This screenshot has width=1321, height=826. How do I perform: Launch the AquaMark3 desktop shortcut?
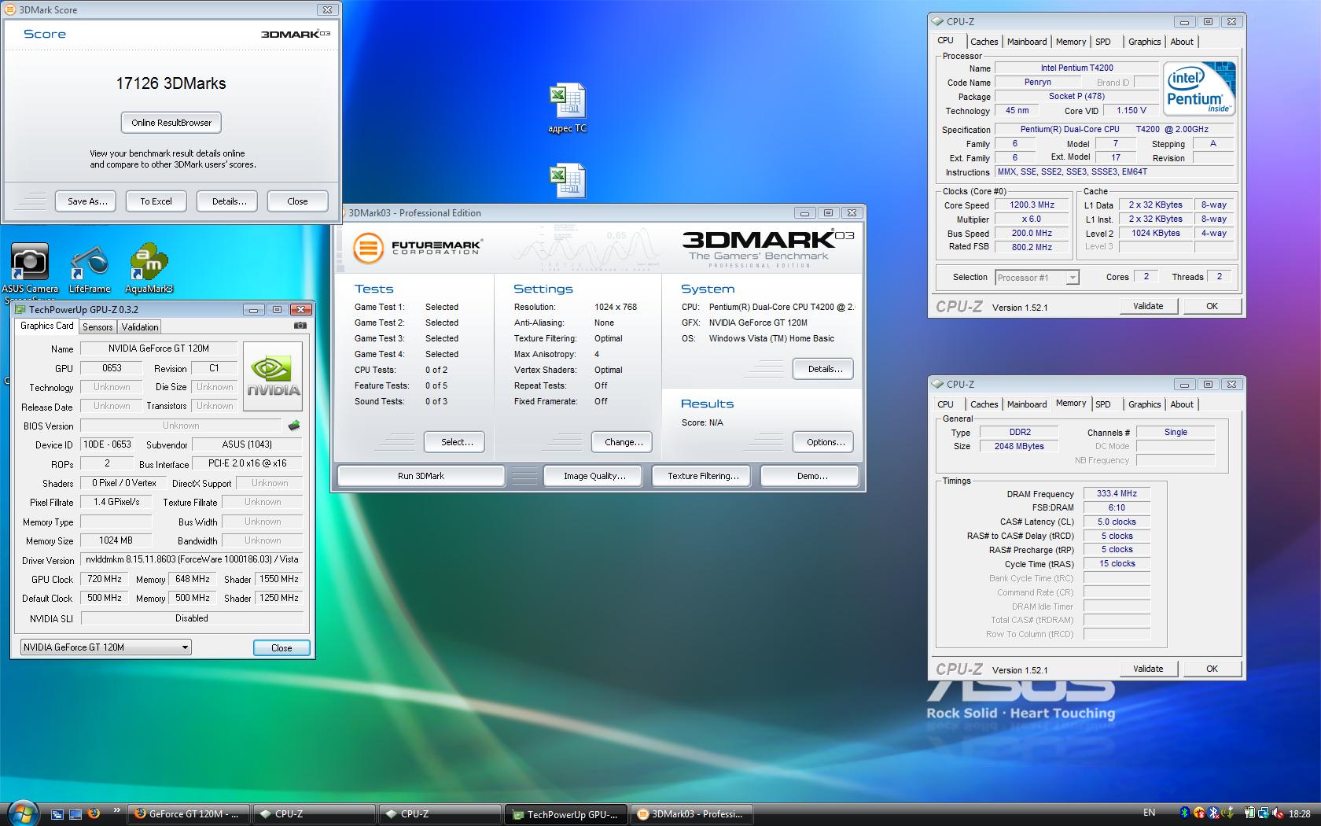pos(149,270)
